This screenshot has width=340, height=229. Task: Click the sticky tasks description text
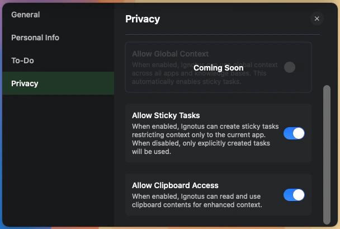[x=205, y=139]
